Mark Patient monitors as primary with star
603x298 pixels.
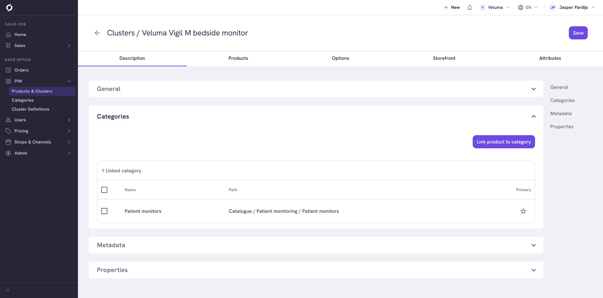(x=523, y=211)
